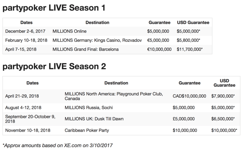Select the £5,000,000 guarantee amount
Viewport: 241px width, 149px height.
pyautogui.click(x=184, y=119)
